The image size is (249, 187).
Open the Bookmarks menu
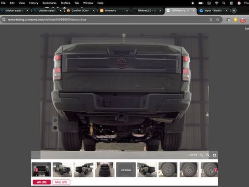pyautogui.click(x=49, y=3)
